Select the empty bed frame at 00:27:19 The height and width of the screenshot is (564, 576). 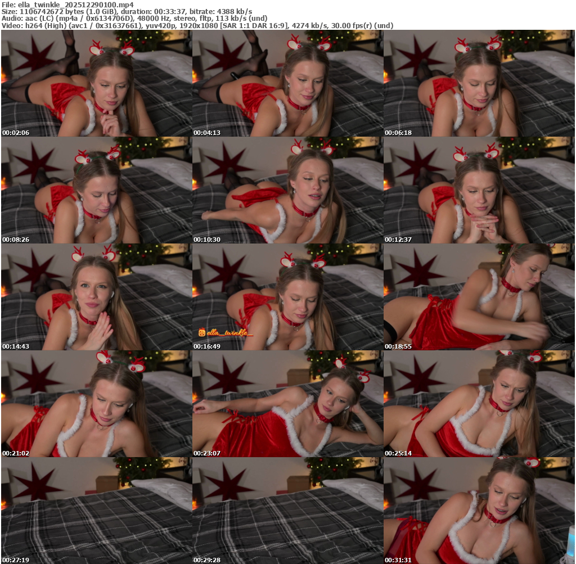point(96,511)
